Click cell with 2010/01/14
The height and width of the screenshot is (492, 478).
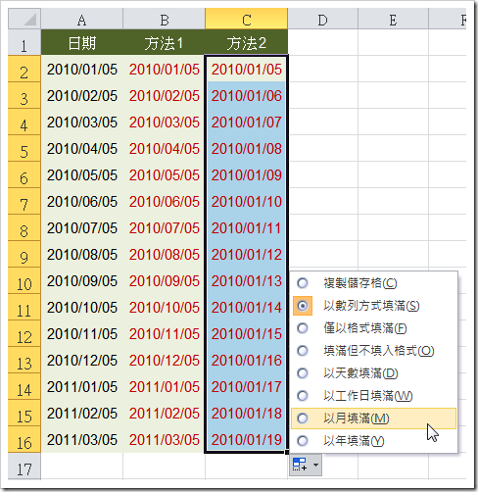click(247, 307)
